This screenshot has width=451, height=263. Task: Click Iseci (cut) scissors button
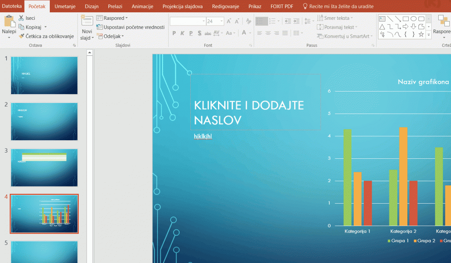coord(27,18)
